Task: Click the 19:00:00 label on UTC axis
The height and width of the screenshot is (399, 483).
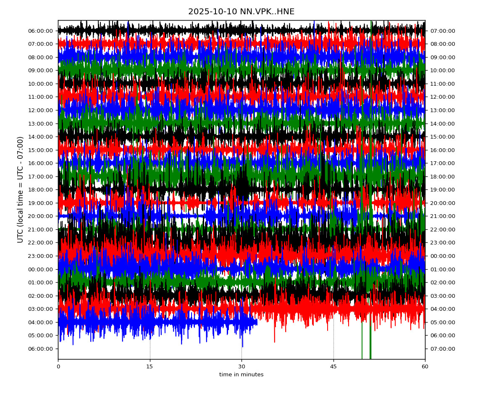Action: [x=41, y=203]
